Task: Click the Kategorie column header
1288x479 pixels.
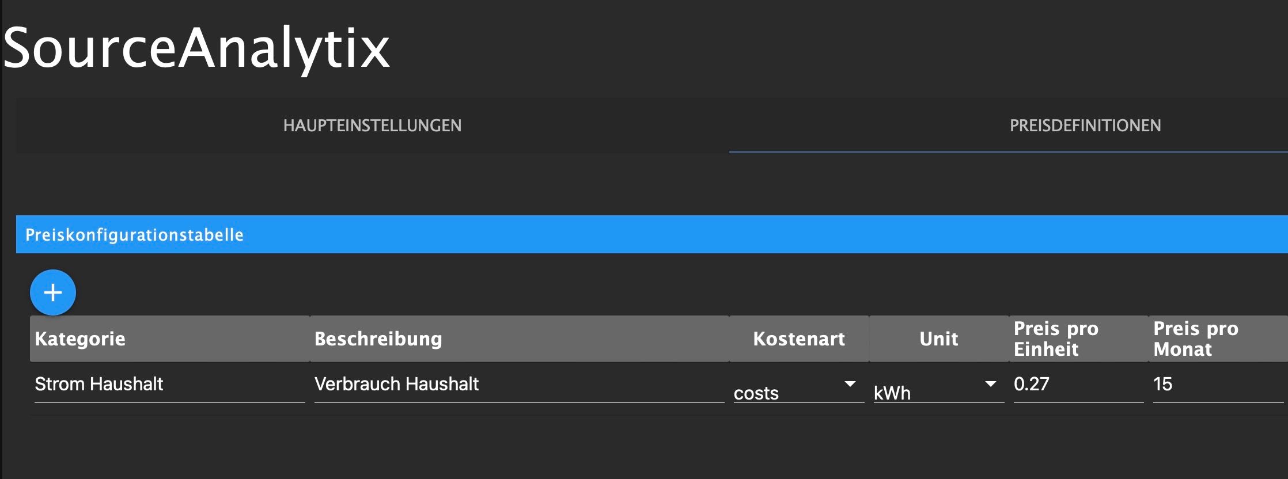Action: tap(80, 339)
